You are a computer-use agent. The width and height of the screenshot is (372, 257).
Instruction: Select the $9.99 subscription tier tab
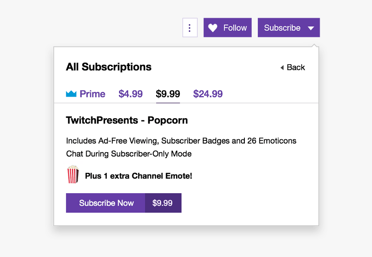click(x=168, y=94)
